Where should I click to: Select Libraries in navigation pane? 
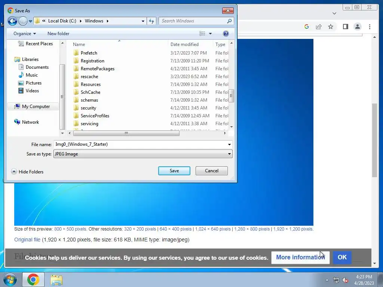[x=27, y=59]
